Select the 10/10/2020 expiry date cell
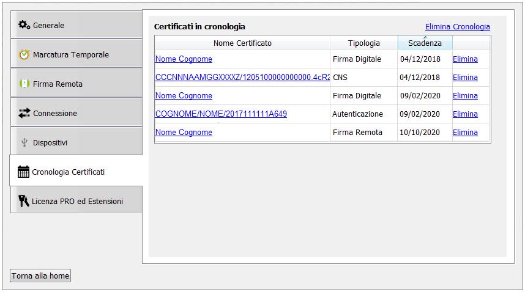 pos(420,133)
